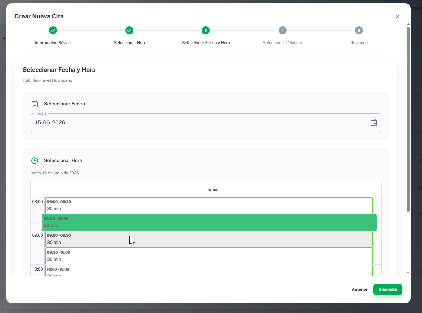The width and height of the screenshot is (422, 313).
Task: Click the scrollbar down arrow
Action: click(x=408, y=273)
